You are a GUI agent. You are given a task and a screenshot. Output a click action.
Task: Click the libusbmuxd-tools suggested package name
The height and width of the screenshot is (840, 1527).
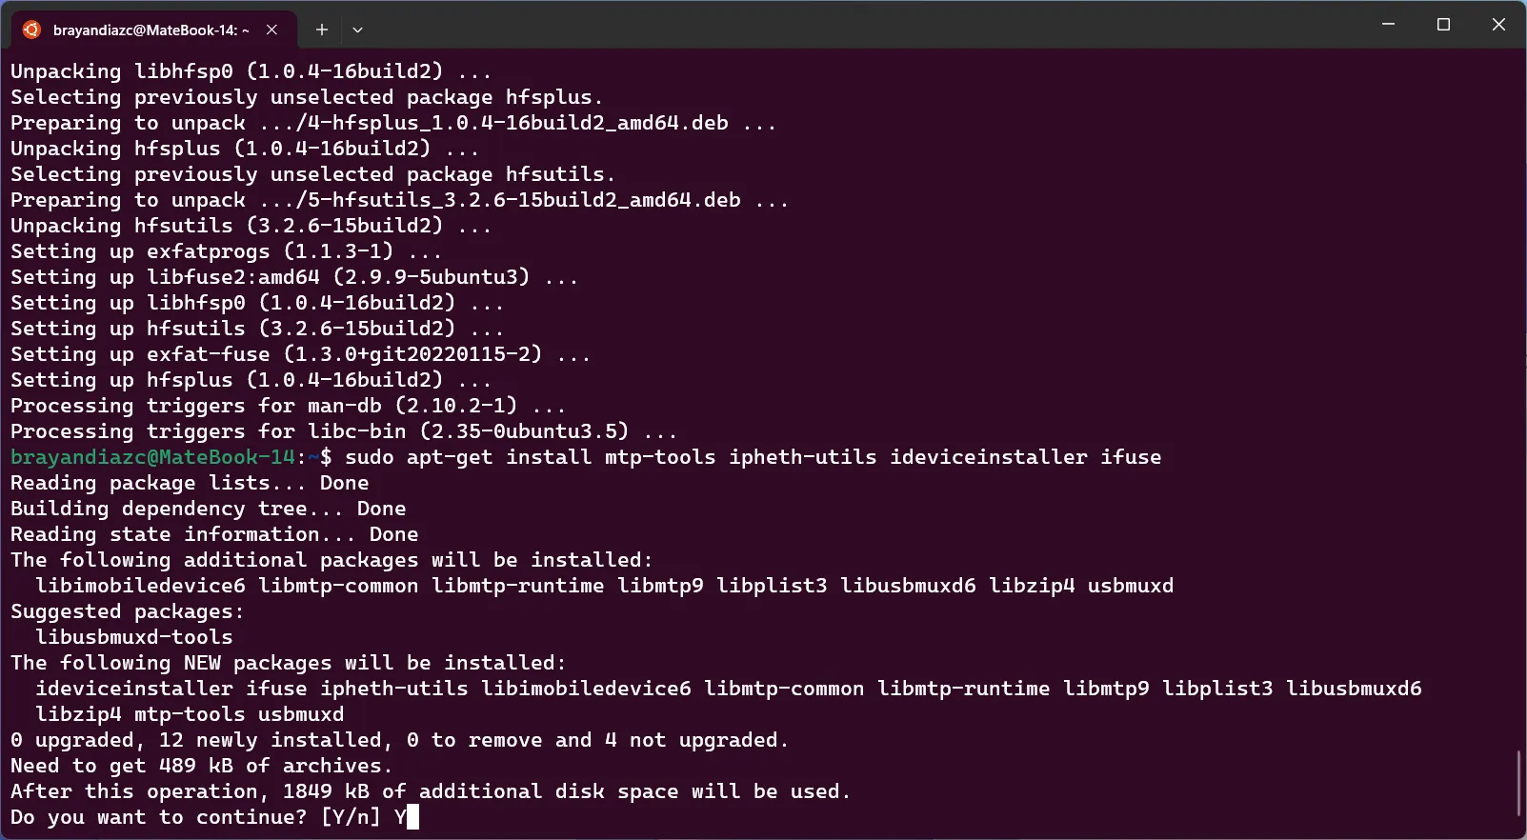(134, 637)
